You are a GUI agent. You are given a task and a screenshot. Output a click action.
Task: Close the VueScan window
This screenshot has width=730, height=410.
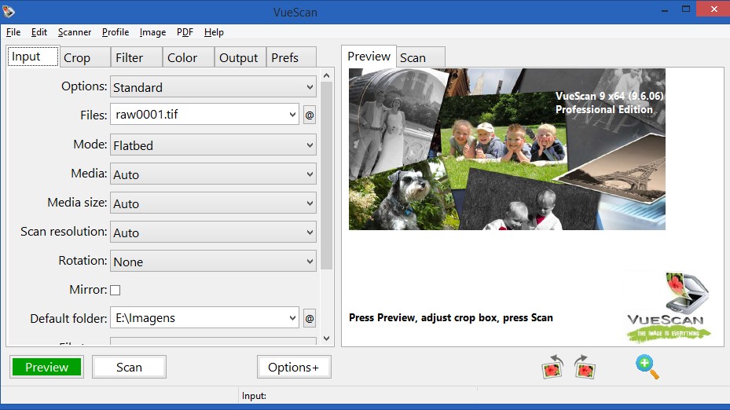point(713,9)
